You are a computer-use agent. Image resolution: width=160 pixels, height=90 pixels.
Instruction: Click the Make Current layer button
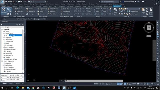(x=134, y=11)
